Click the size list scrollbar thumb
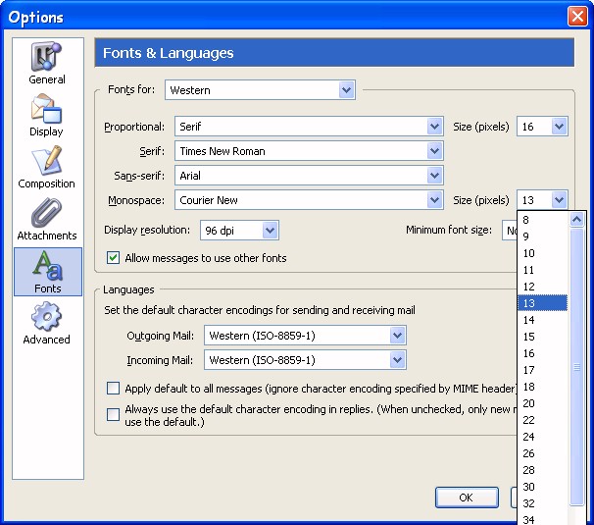The width and height of the screenshot is (594, 525). 577,367
